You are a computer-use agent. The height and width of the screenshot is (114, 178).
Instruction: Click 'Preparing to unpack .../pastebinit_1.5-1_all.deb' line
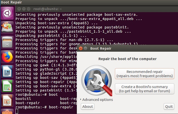click(73, 31)
